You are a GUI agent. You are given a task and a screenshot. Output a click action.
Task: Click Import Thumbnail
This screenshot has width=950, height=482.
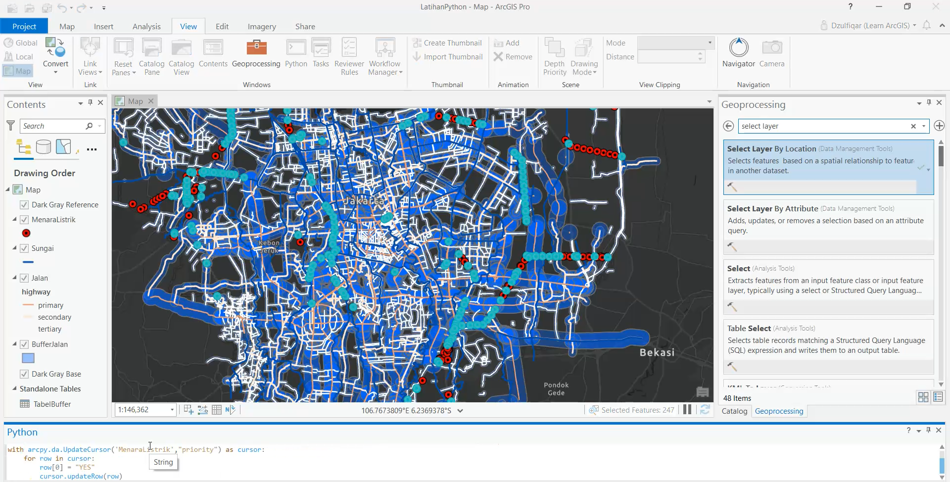click(447, 57)
